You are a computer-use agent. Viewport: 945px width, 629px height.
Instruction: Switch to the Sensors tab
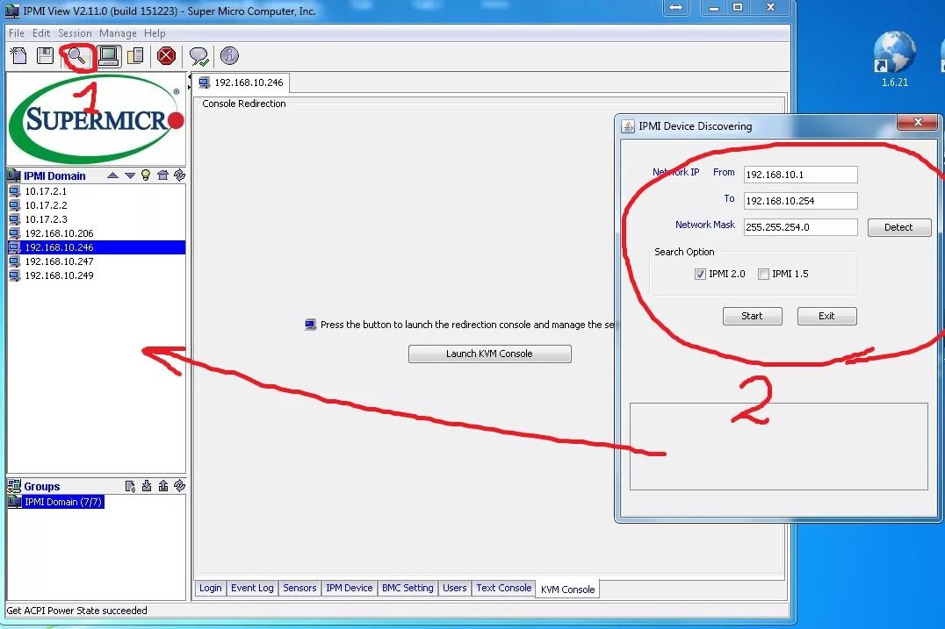(x=299, y=588)
